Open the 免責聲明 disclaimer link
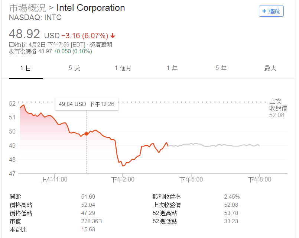 pos(101,45)
